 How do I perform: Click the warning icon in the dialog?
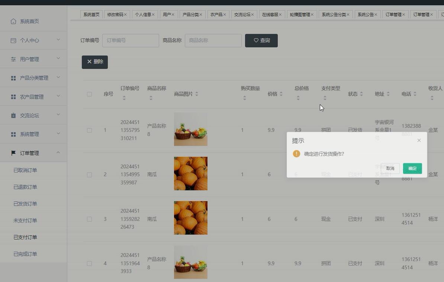click(296, 153)
